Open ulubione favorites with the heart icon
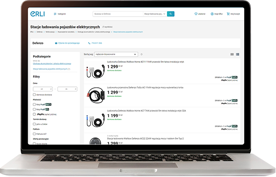The width and height of the screenshot is (276, 177). pyautogui.click(x=200, y=14)
